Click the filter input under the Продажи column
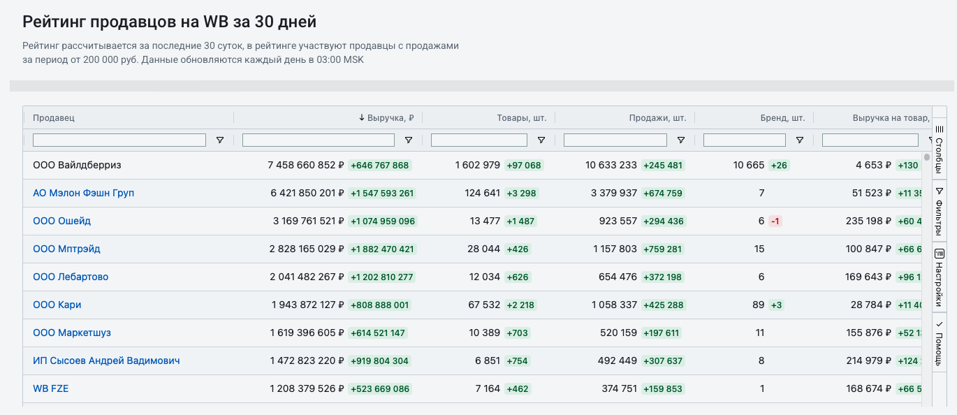Image resolution: width=957 pixels, height=415 pixels. [x=615, y=140]
